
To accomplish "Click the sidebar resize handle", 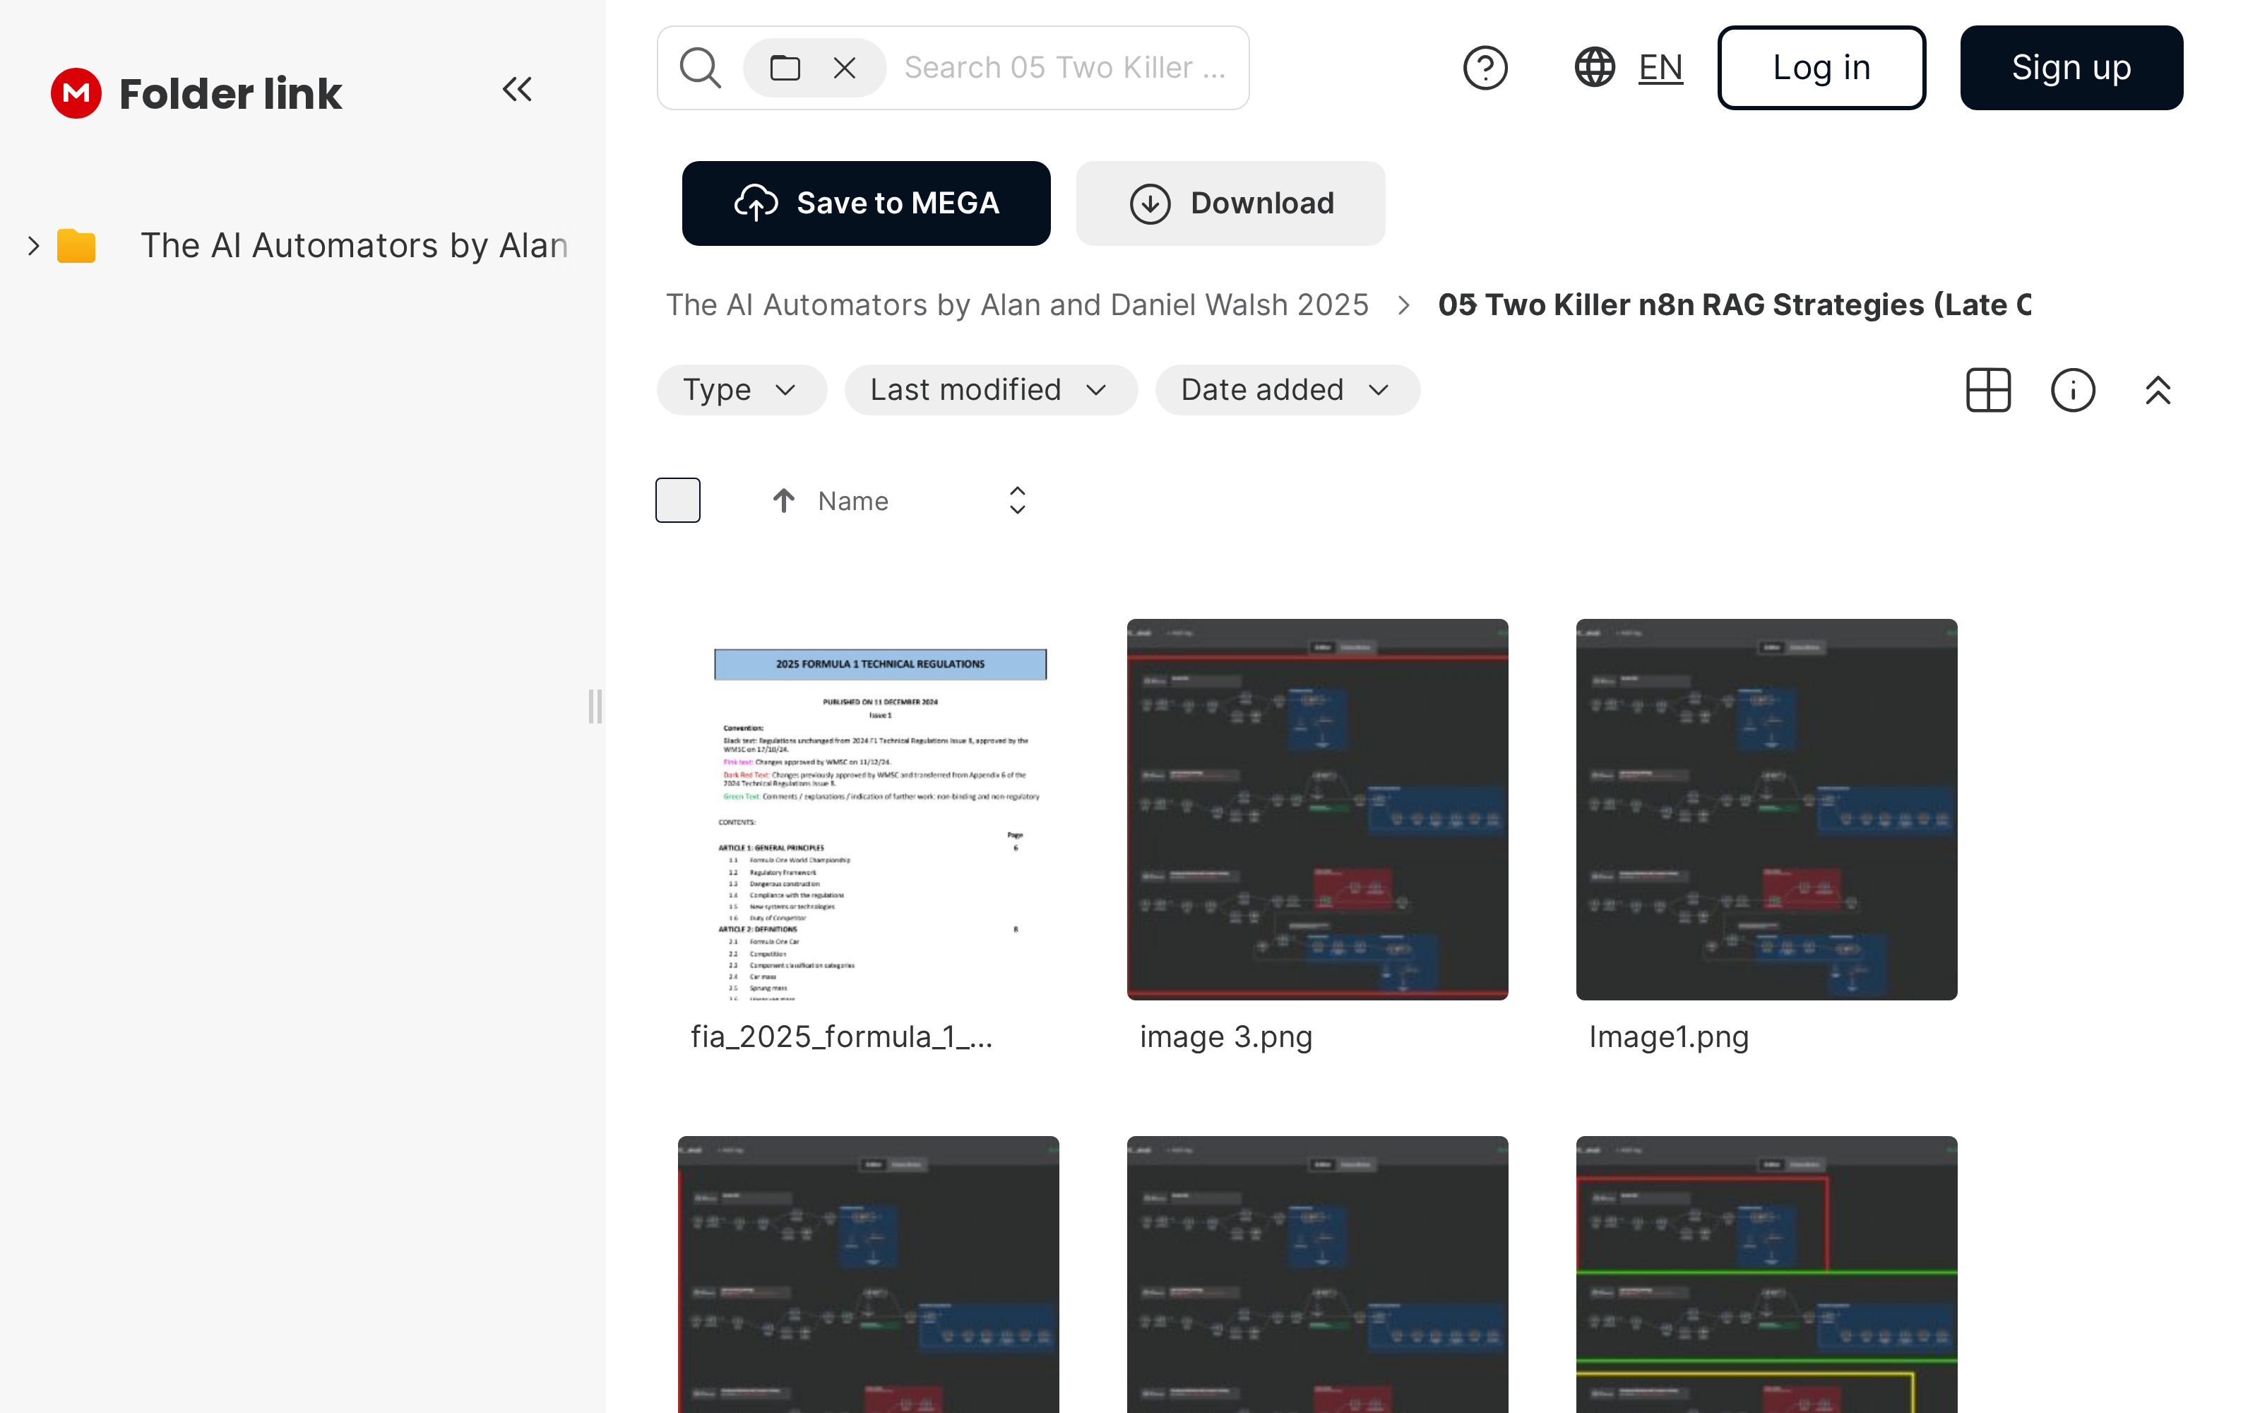I will (595, 706).
